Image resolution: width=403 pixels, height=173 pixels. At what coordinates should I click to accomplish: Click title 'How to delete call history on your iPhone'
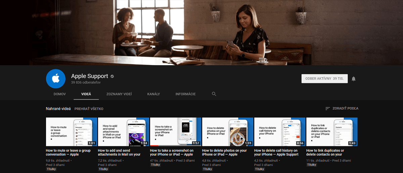click(x=276, y=153)
